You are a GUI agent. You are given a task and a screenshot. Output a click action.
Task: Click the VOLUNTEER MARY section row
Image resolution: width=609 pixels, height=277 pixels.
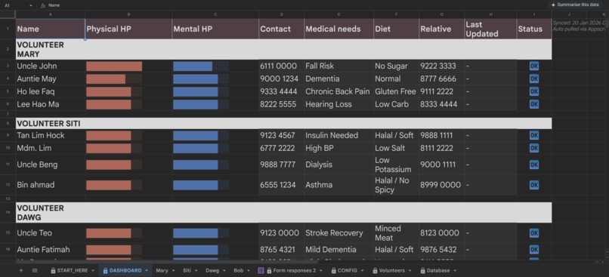click(x=283, y=49)
